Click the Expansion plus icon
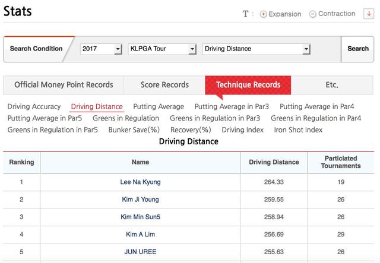The width and height of the screenshot is (380, 263). tap(263, 14)
